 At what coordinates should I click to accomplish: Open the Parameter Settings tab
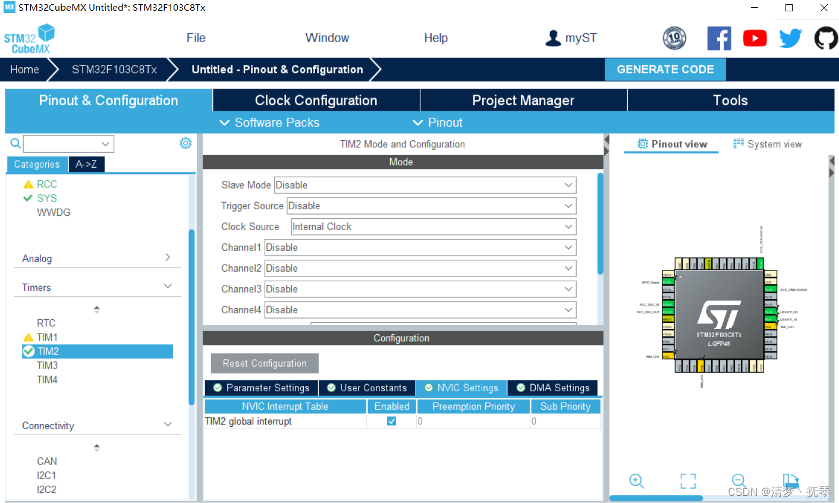coord(262,388)
